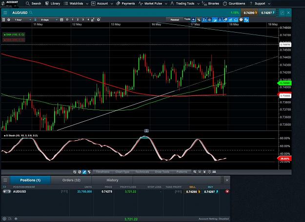The image size is (305, 222).
Task: Toggle the blue pencil edit icon
Action: point(84,172)
